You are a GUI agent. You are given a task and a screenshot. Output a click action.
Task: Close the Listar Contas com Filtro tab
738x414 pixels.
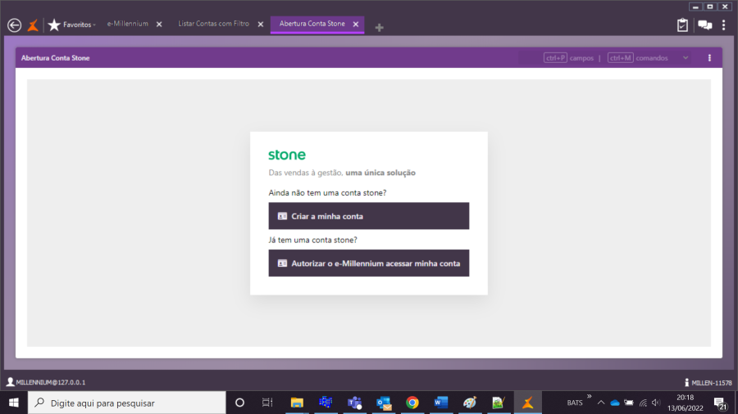pyautogui.click(x=260, y=24)
